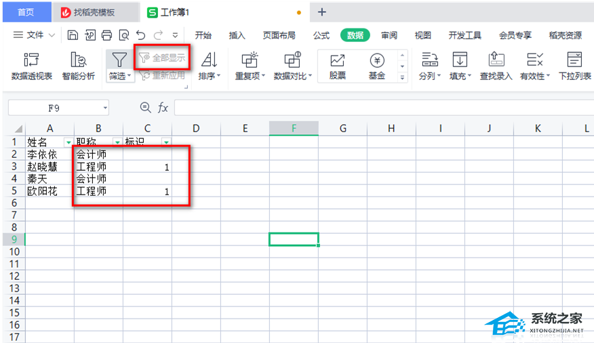594x343 pixels.
Task: Click the Name Box showing F9
Action: pyautogui.click(x=54, y=108)
